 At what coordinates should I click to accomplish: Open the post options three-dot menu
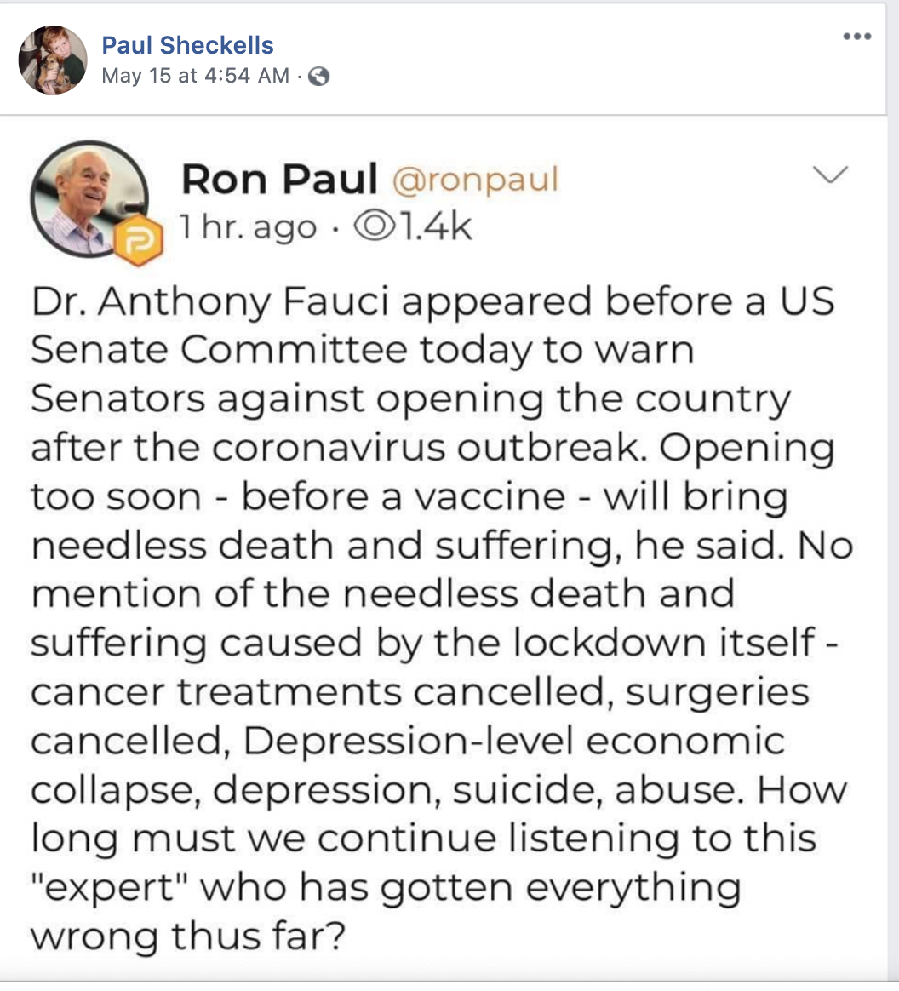(856, 37)
